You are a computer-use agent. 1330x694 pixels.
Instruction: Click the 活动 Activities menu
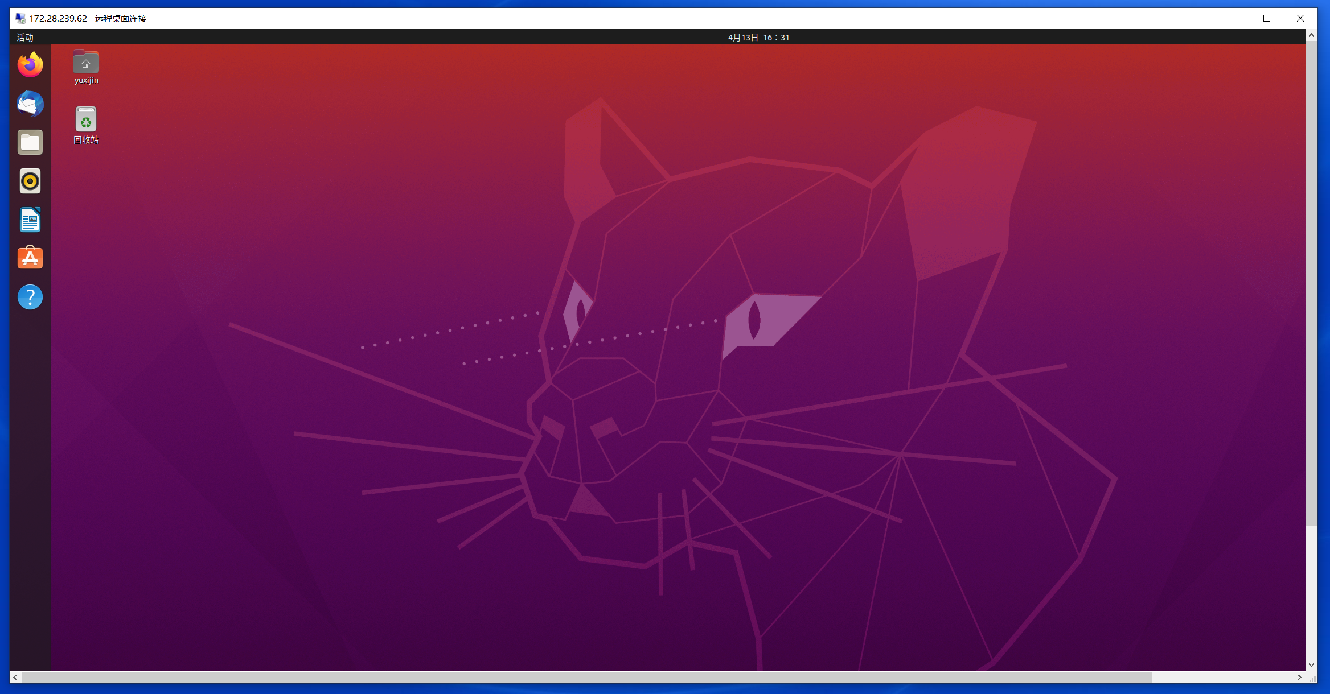[x=25, y=38]
